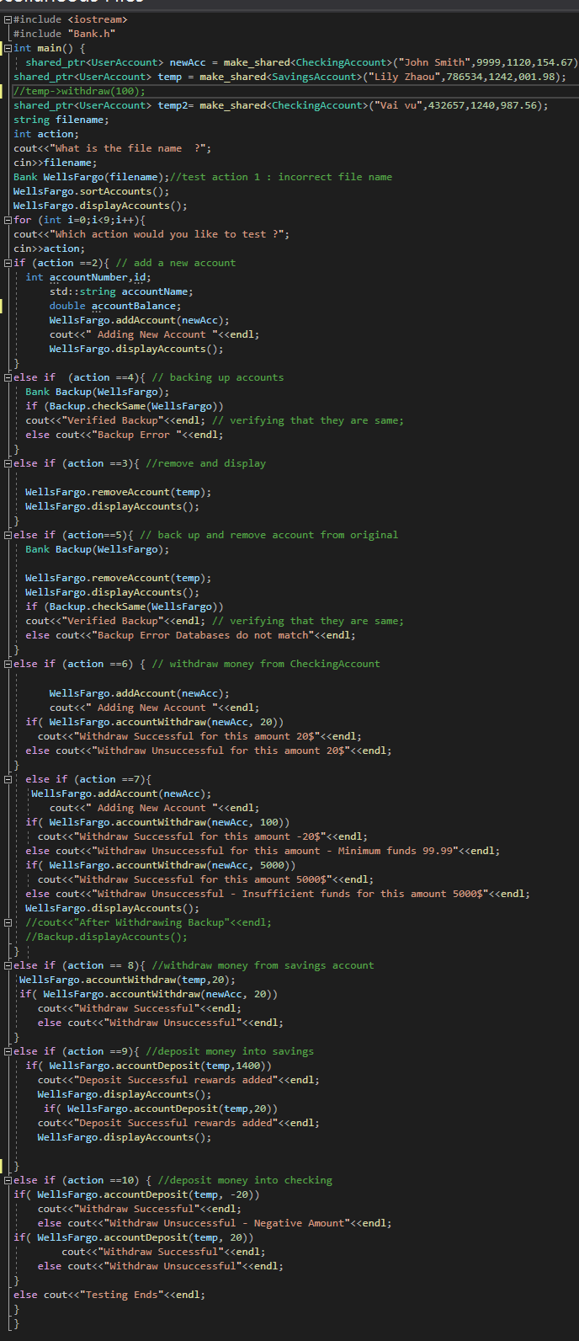Click the "John Smith" newAcc declaration line

click(x=301, y=62)
